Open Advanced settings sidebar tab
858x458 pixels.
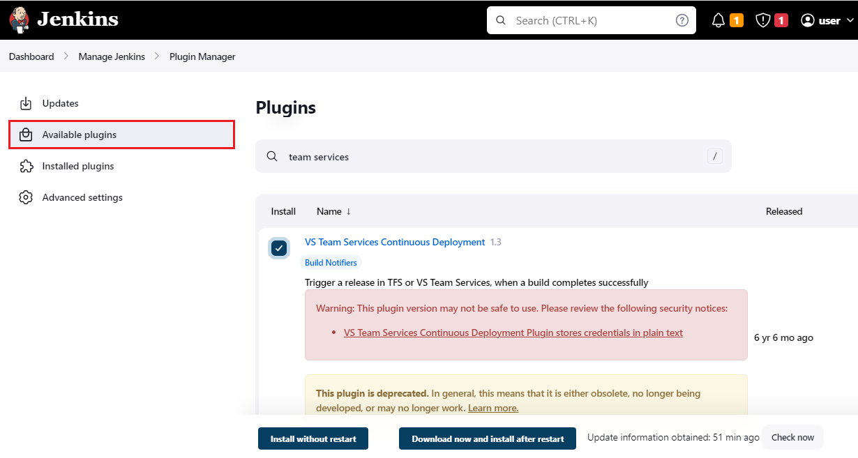[x=121, y=197]
